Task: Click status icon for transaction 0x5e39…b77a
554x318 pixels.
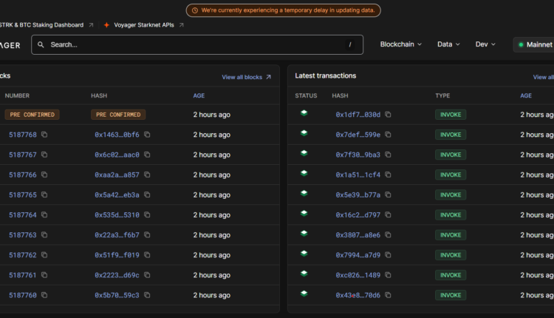Action: click(304, 194)
